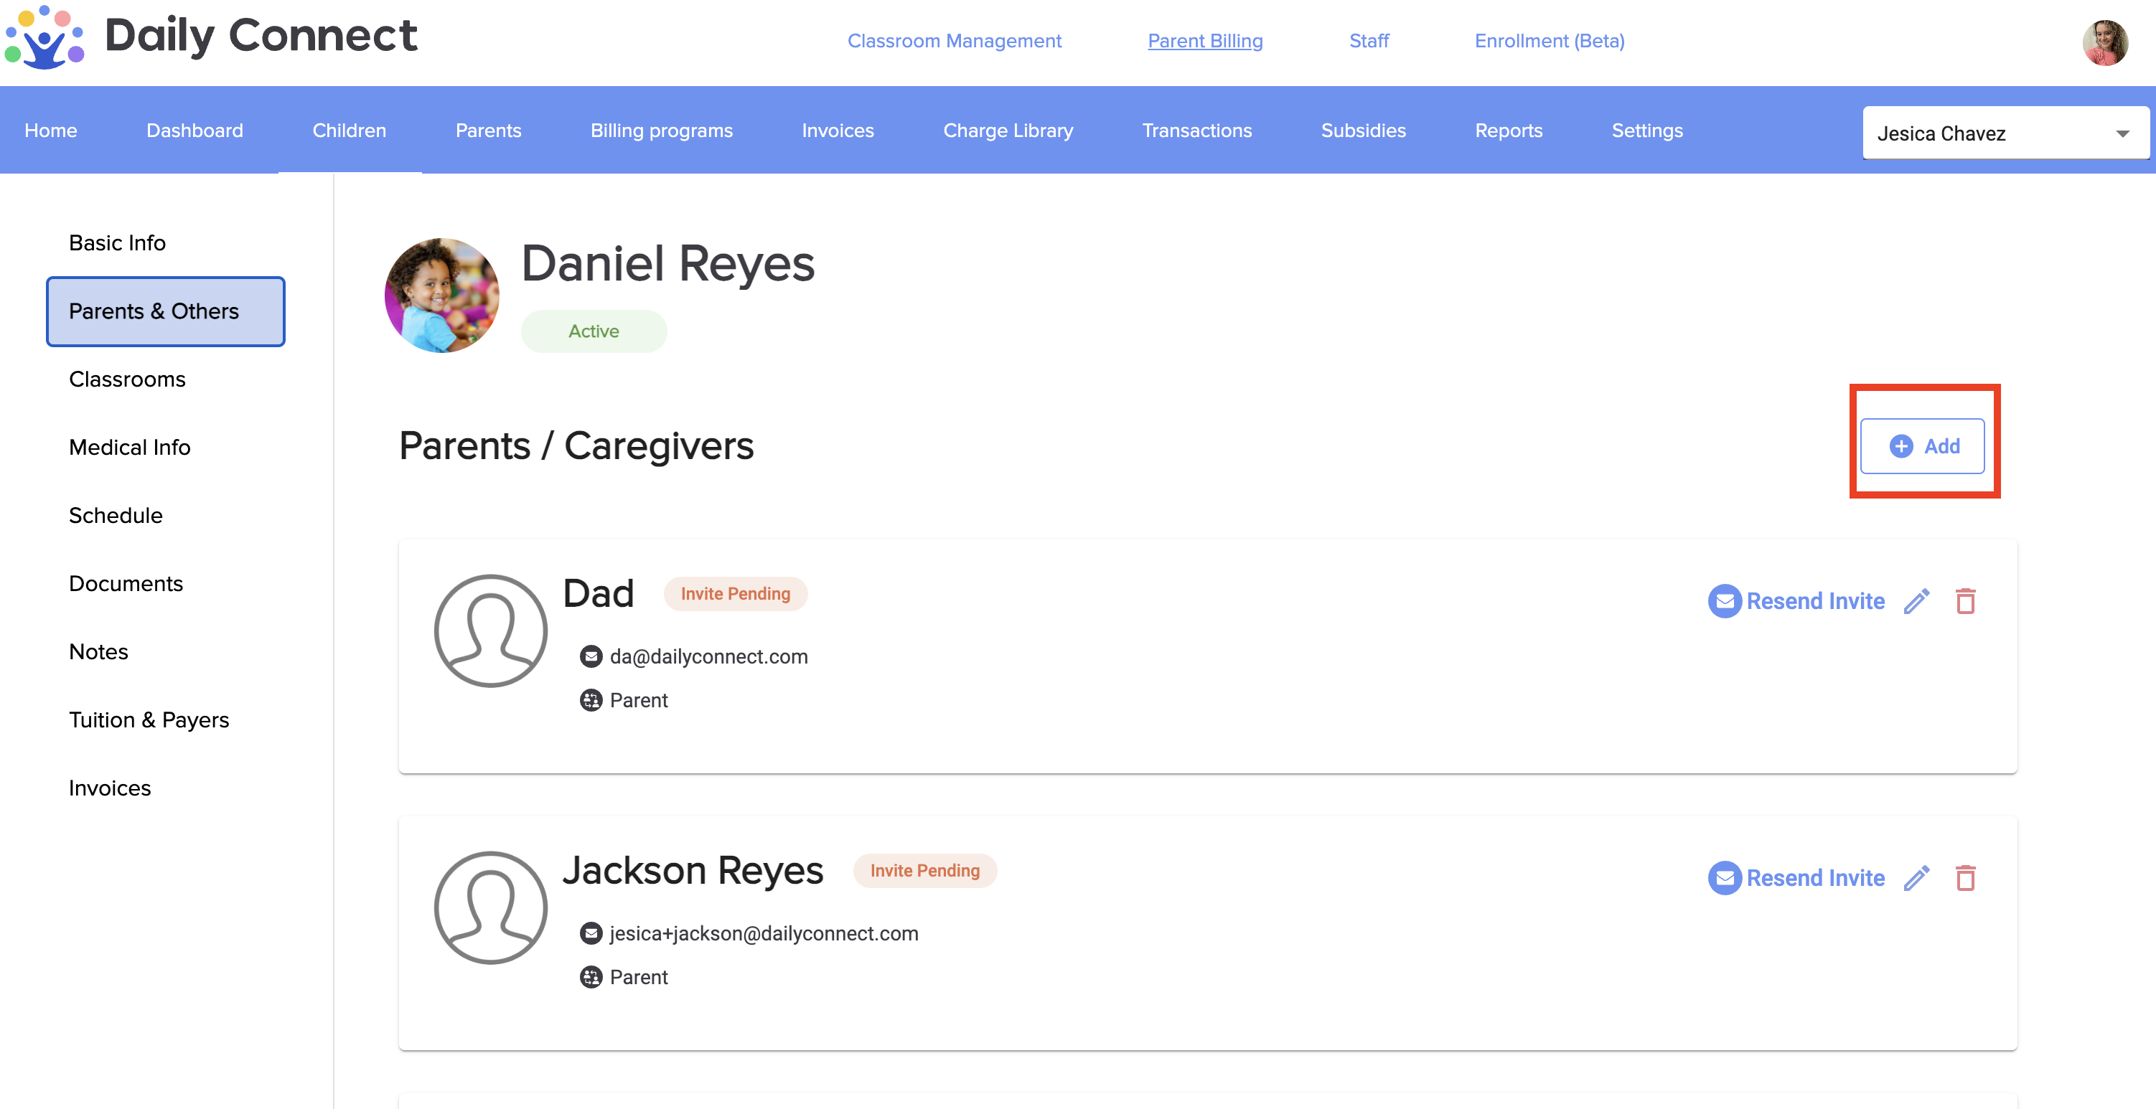The height and width of the screenshot is (1109, 2156).
Task: Open the Charge Library tab
Action: 1008,131
